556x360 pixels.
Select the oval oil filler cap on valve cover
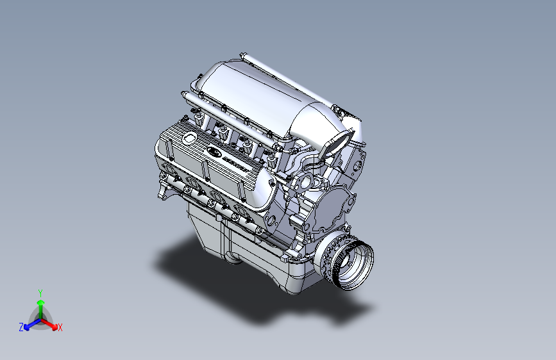click(189, 138)
